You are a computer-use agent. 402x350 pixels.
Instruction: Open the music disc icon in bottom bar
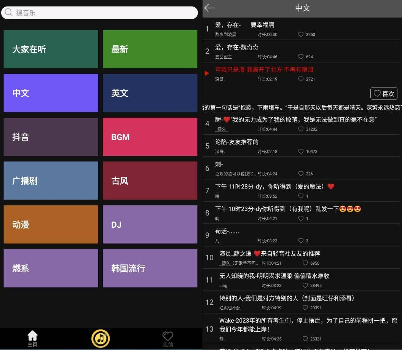pyautogui.click(x=100, y=338)
